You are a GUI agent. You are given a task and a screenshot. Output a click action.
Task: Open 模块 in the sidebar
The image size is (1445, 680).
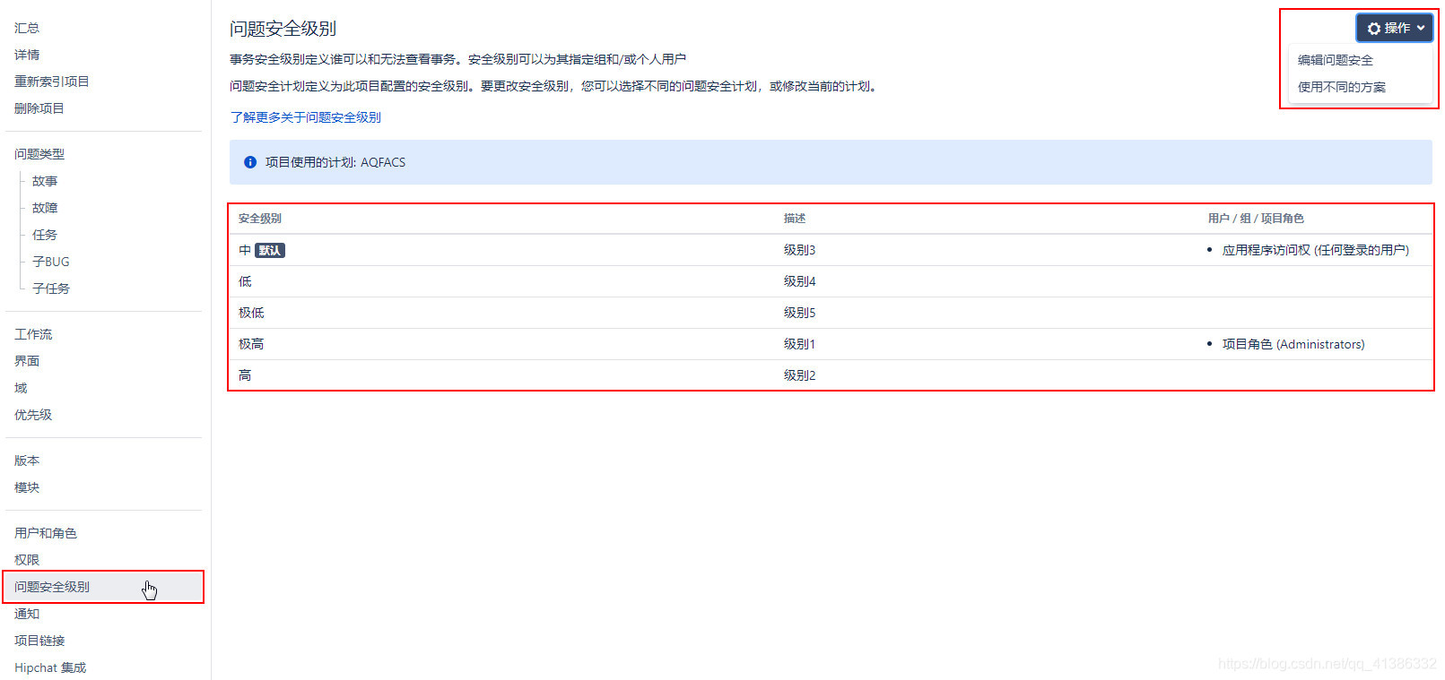(27, 487)
